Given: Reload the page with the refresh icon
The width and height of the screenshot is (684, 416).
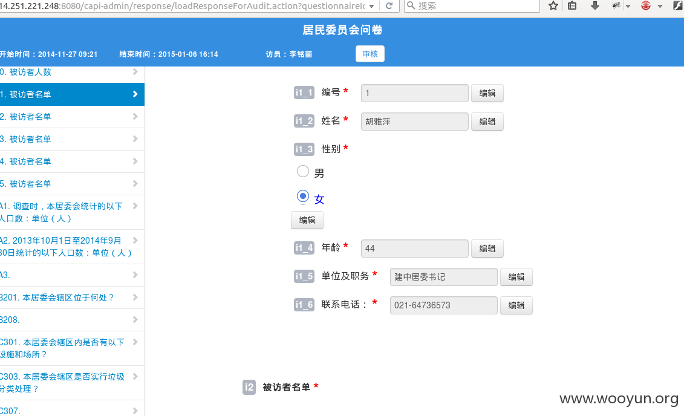Looking at the screenshot, I should click(x=389, y=5).
